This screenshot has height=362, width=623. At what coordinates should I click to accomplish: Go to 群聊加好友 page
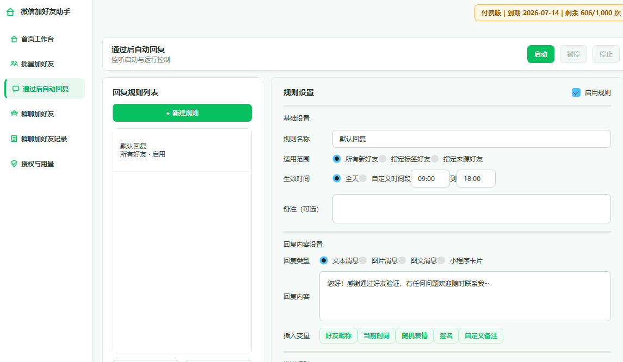point(45,114)
